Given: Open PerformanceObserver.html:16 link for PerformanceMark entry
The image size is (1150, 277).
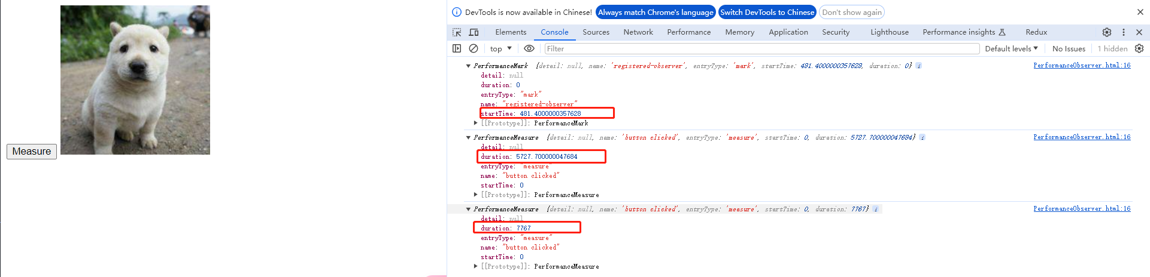Looking at the screenshot, I should 1082,66.
